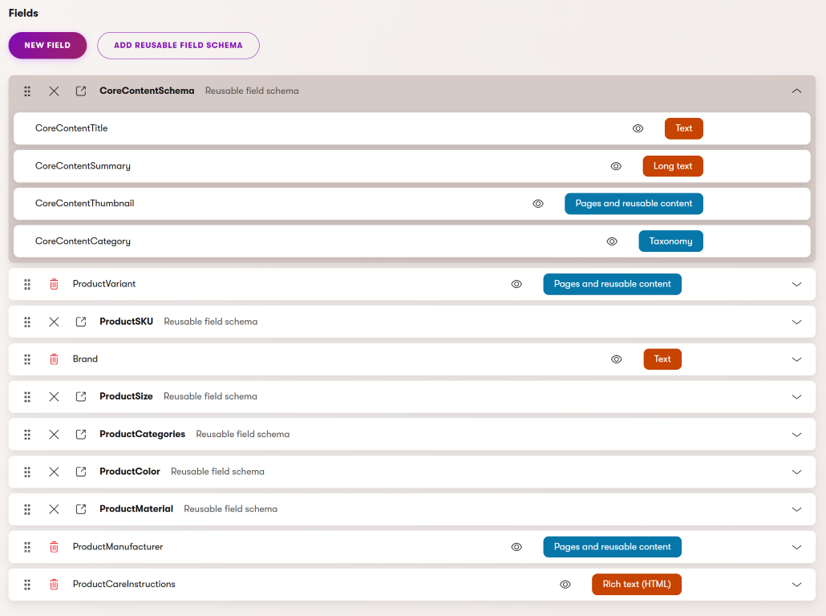This screenshot has height=616, width=826.
Task: Open the ProductMaterial schema externally
Action: click(80, 509)
